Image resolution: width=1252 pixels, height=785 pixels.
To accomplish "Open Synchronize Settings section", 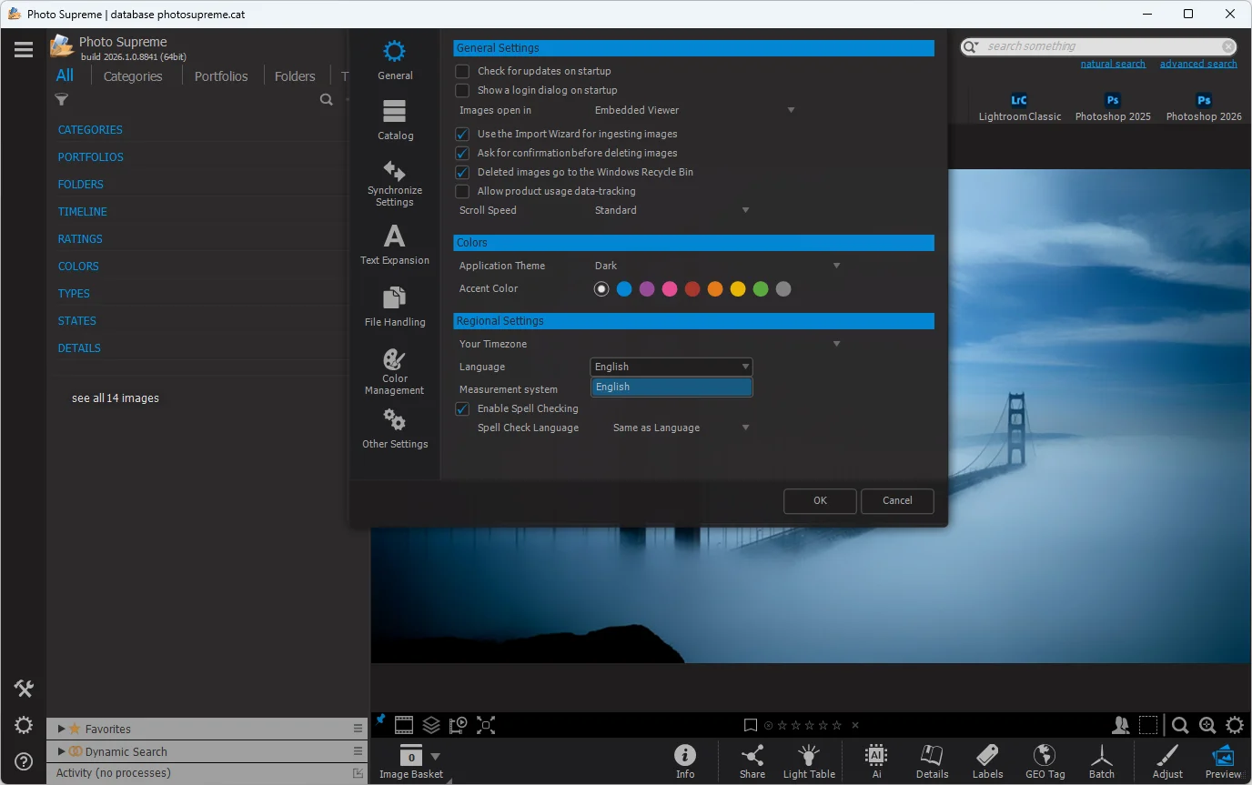I will (x=395, y=182).
